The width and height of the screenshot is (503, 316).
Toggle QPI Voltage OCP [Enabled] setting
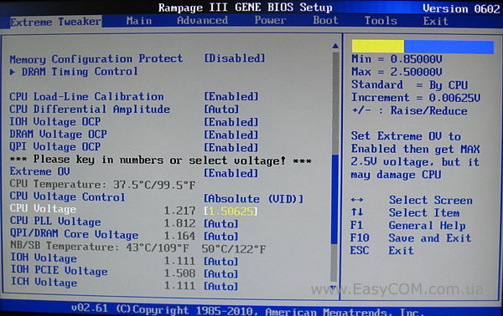[x=231, y=148]
